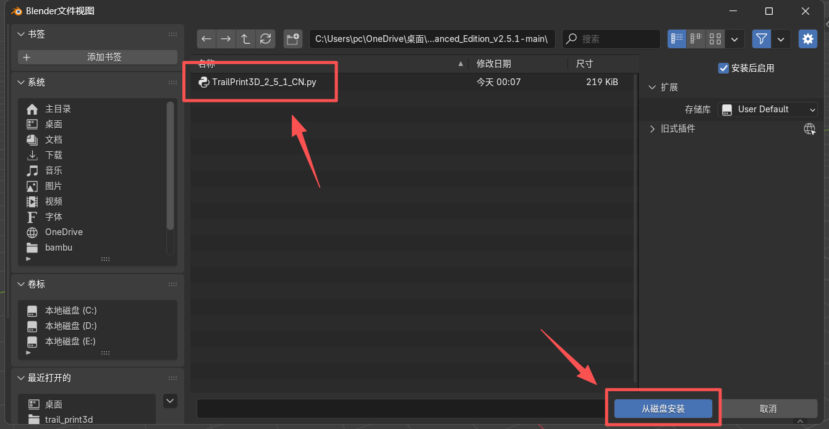Screen dimensions: 829x429
Task: Click Python icon of TrailPrint3D file
Action: pyautogui.click(x=203, y=81)
